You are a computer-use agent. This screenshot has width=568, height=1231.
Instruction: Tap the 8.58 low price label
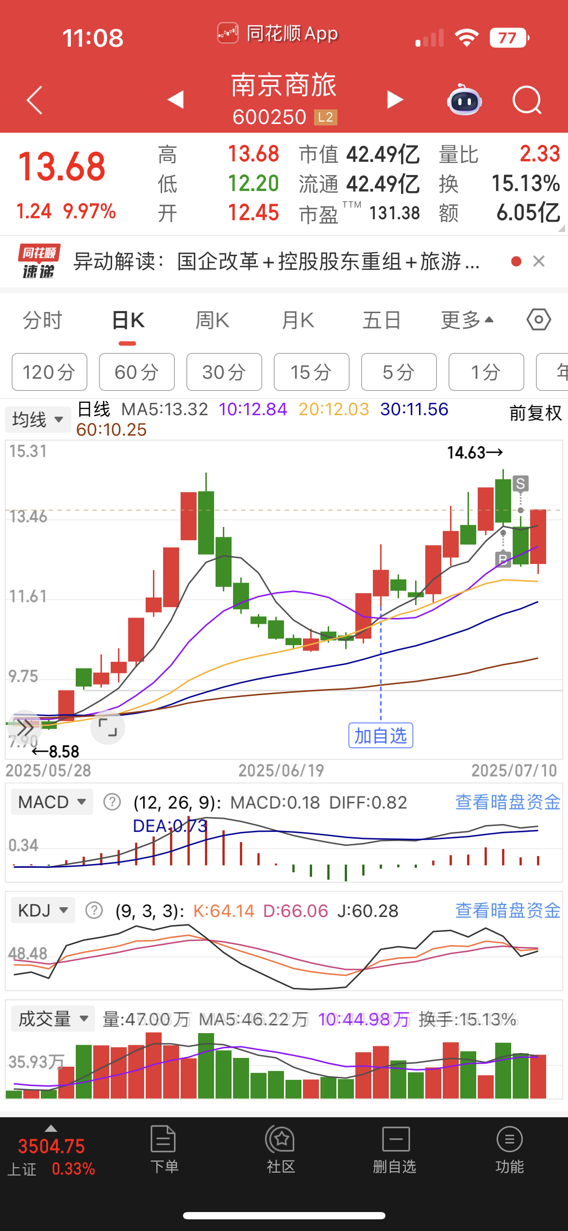55,752
